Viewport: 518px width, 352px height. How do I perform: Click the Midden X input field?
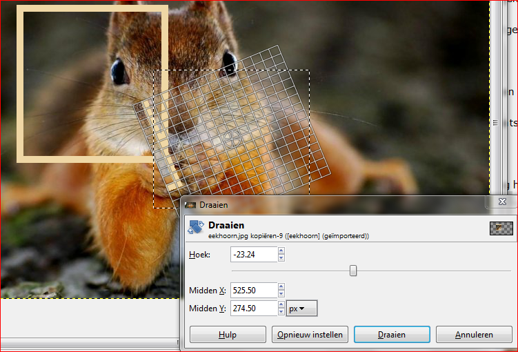coord(253,290)
